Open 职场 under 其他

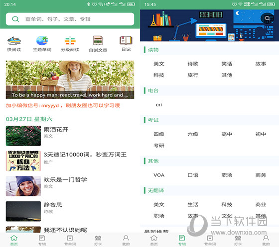click(x=227, y=175)
